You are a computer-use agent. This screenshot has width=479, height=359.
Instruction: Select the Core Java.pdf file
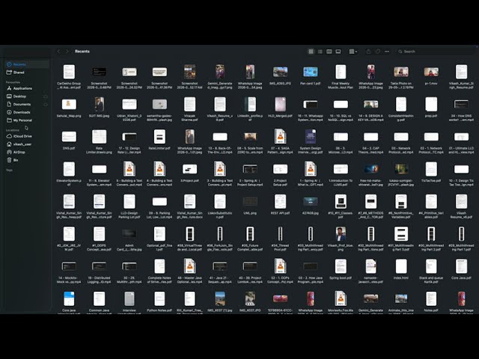[461, 269]
